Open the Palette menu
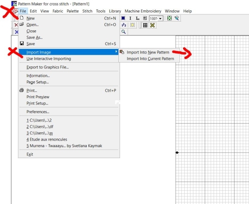This screenshot has height=204, width=249. tap(73, 11)
